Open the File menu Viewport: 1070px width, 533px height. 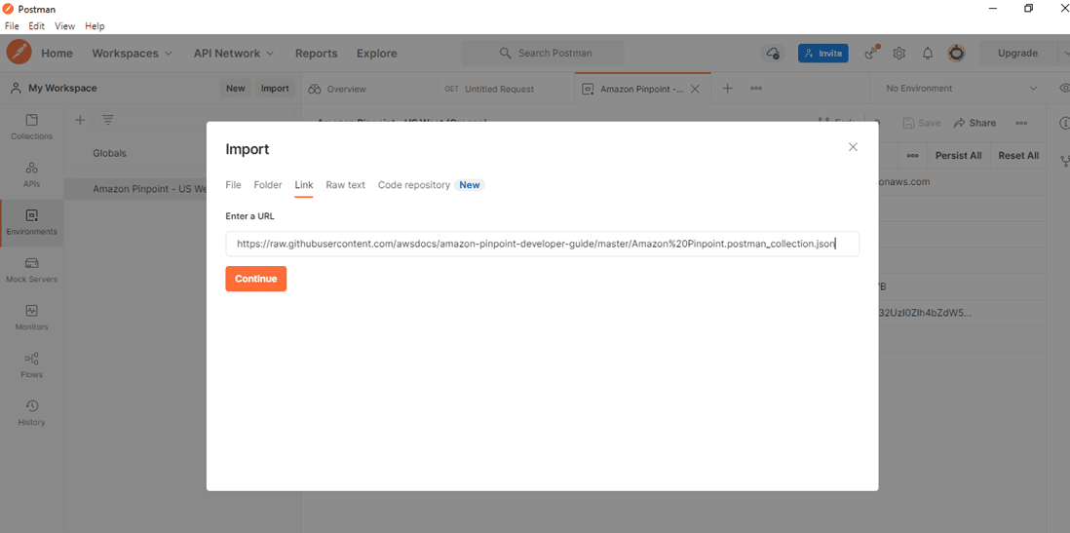[x=12, y=26]
